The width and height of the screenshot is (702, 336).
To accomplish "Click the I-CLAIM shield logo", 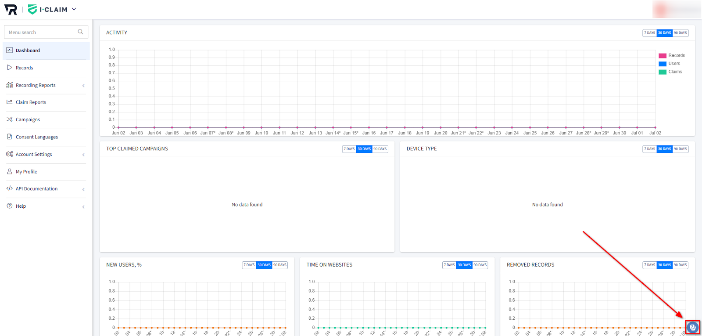I will (x=32, y=9).
